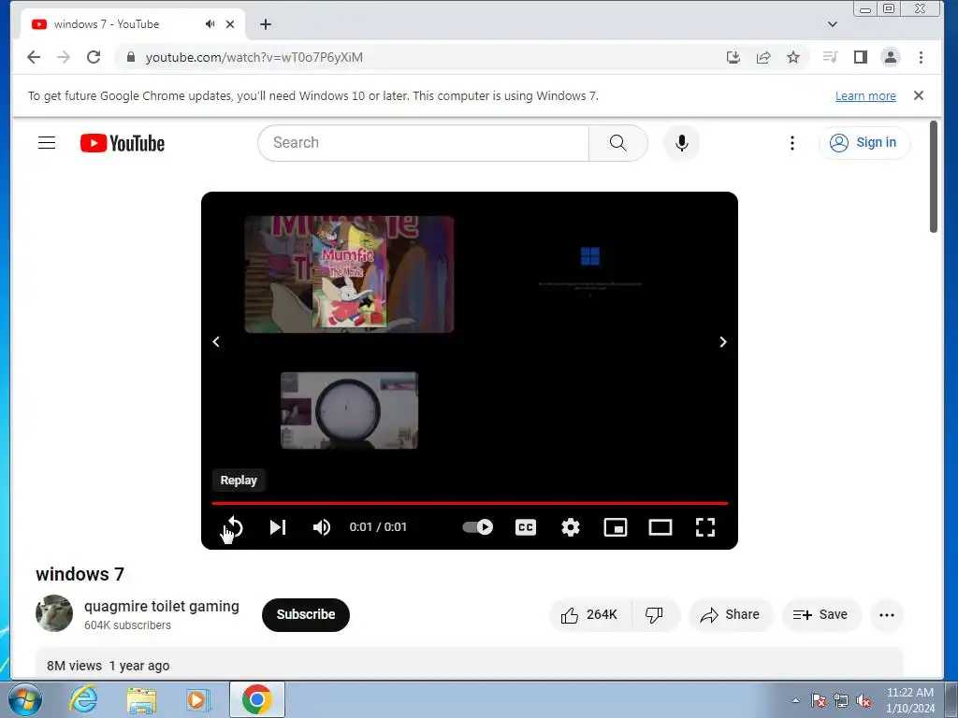Open the tab search chevron

point(832,24)
